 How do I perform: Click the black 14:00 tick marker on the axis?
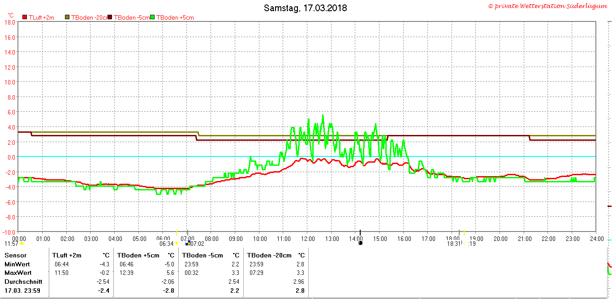point(360,232)
